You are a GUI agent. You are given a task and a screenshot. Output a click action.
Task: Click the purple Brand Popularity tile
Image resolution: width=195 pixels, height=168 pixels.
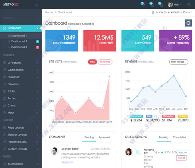pyautogui.click(x=175, y=41)
